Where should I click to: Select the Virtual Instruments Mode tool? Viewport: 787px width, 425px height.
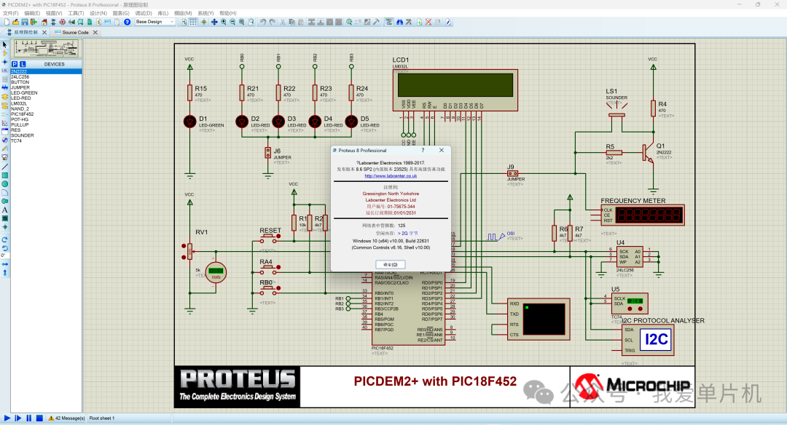pyautogui.click(x=5, y=157)
